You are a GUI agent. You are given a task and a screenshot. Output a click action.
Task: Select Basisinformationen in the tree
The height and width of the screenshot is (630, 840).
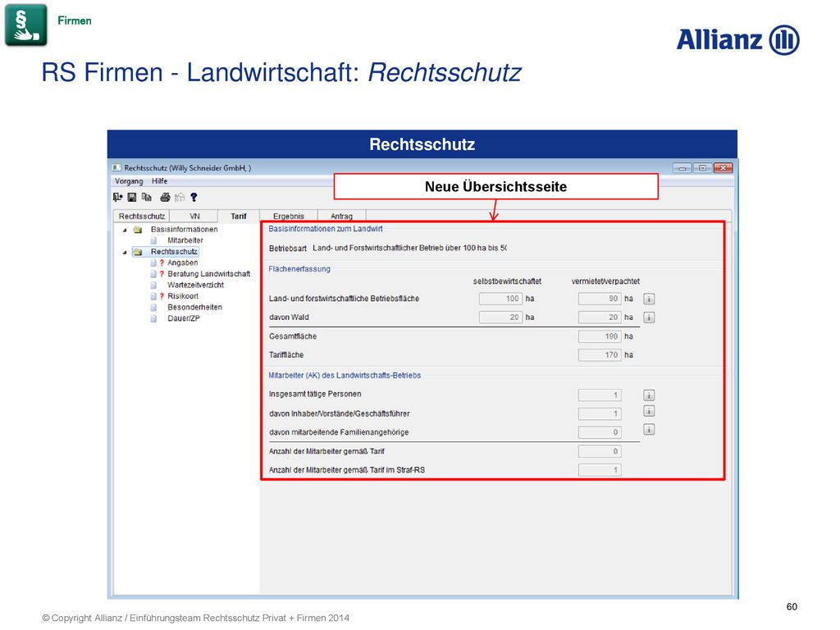(185, 230)
